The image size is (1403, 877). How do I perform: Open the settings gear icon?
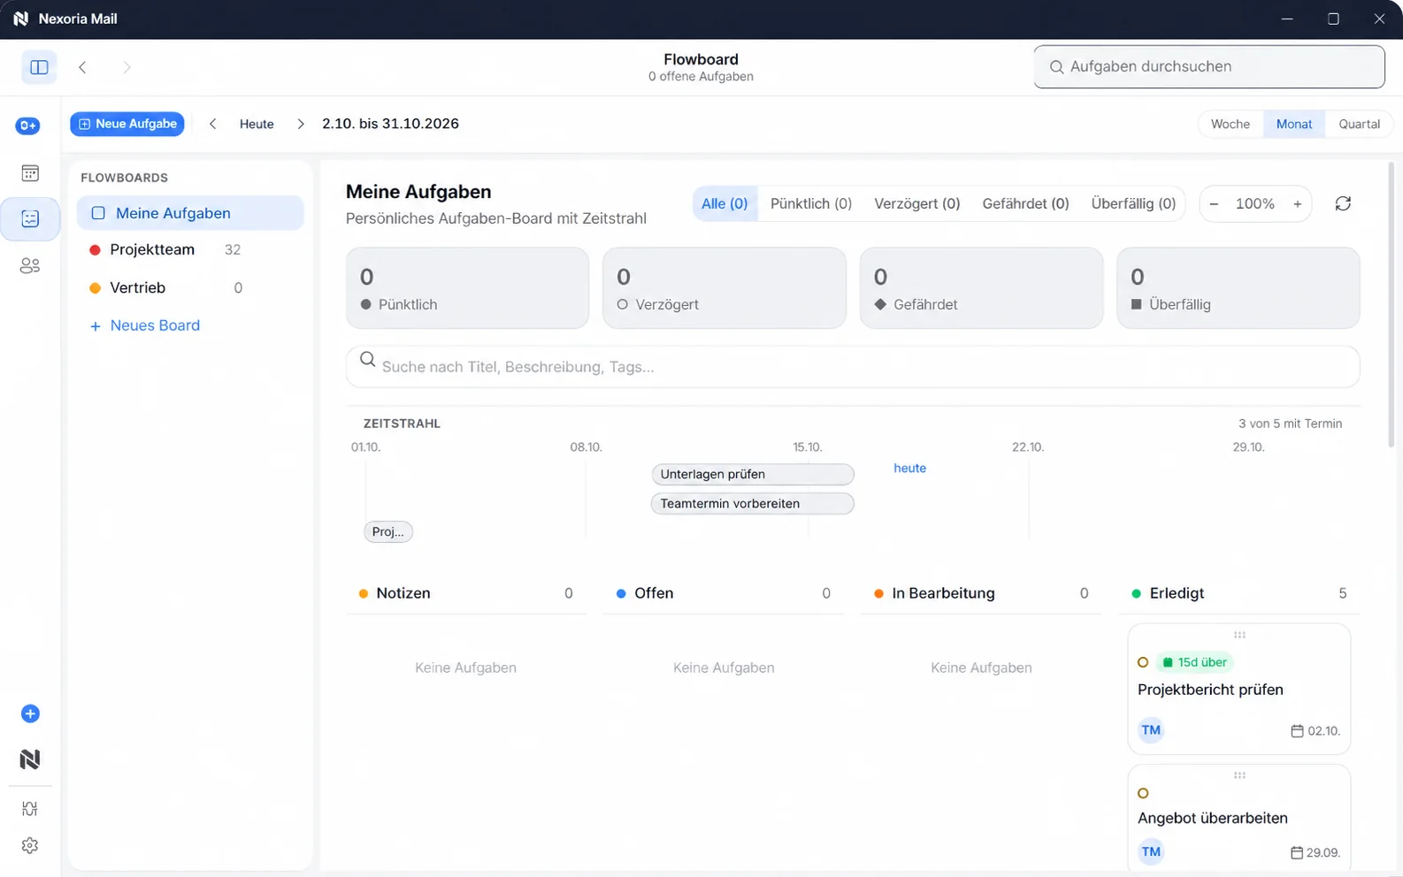[30, 845]
